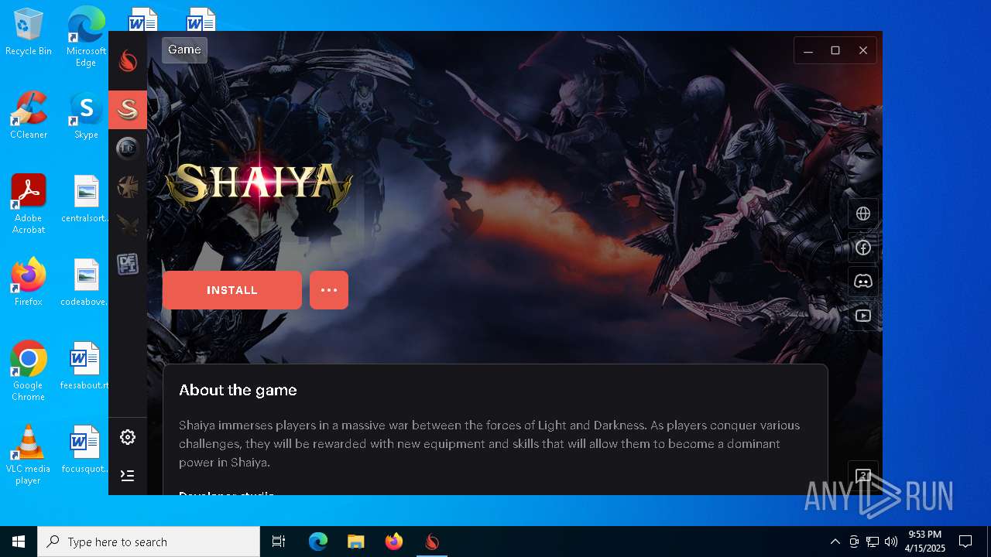The height and width of the screenshot is (557, 991).
Task: Open volume control in the system tray
Action: (x=890, y=542)
